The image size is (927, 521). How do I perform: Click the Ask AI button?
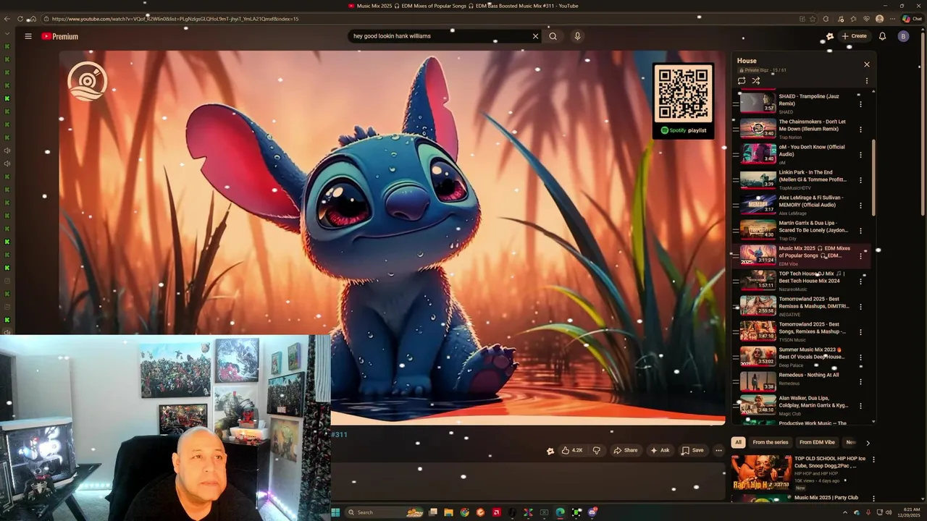pos(660,450)
